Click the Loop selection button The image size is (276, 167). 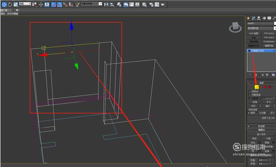(x=267, y=106)
